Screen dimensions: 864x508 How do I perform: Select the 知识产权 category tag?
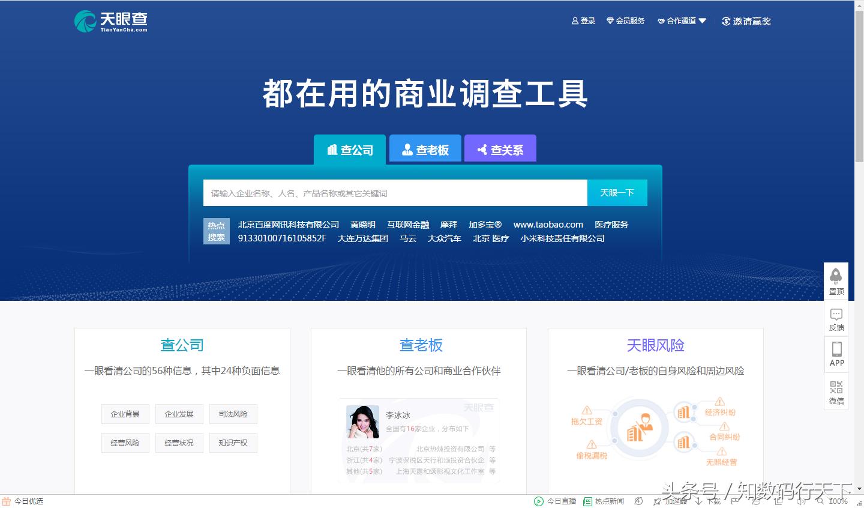233,443
